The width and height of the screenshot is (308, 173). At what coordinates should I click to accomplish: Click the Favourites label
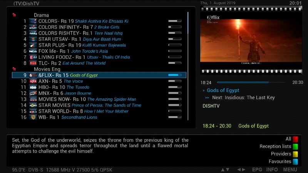[280, 161]
